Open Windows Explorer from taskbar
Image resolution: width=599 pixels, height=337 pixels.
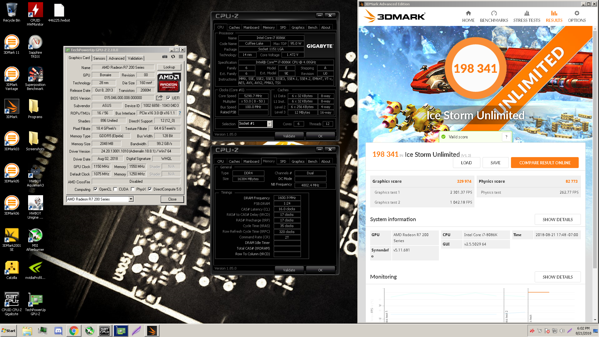click(x=27, y=331)
